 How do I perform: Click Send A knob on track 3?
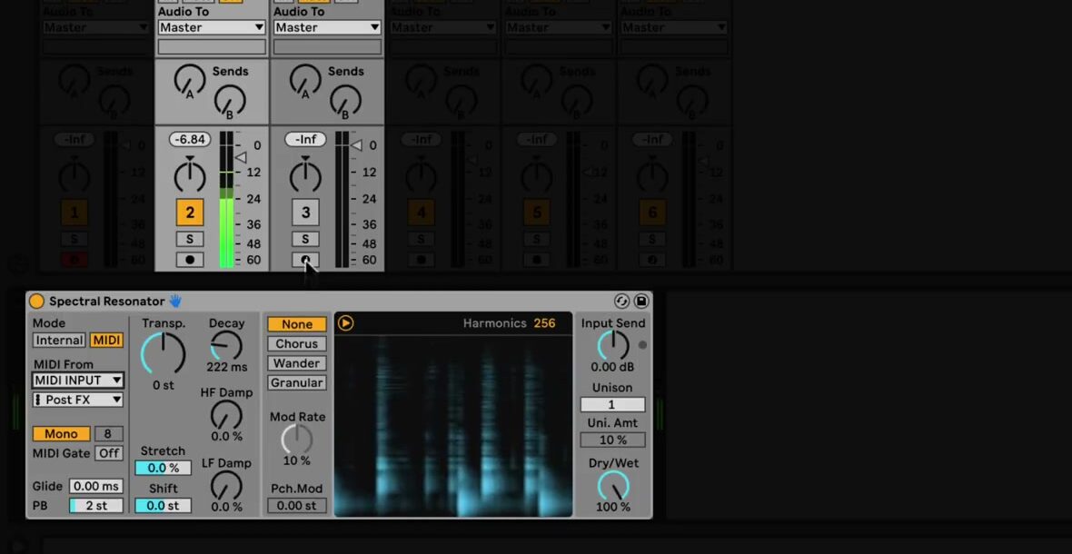point(305,81)
